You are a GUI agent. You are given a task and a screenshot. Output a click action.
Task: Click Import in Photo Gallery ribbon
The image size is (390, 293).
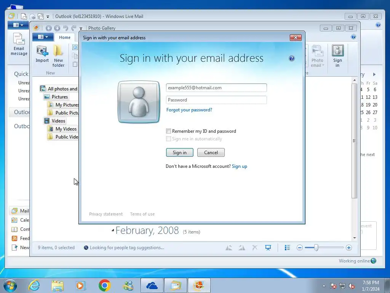coord(42,54)
